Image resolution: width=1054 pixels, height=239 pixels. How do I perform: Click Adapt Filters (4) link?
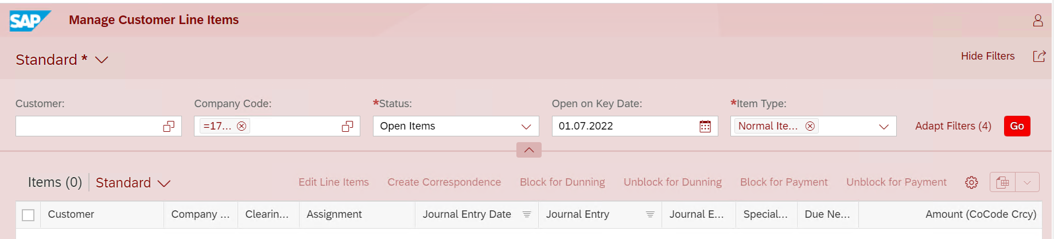point(953,126)
